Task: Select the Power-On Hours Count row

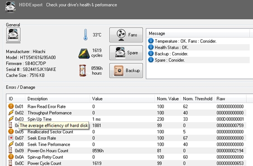Action: 126,151
